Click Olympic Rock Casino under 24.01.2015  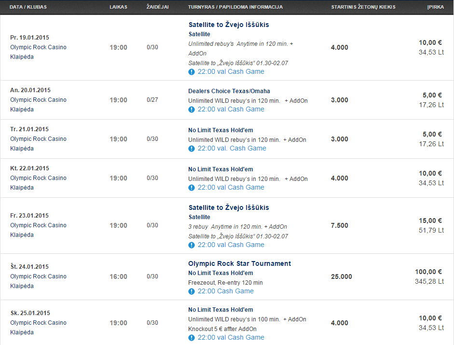click(38, 276)
